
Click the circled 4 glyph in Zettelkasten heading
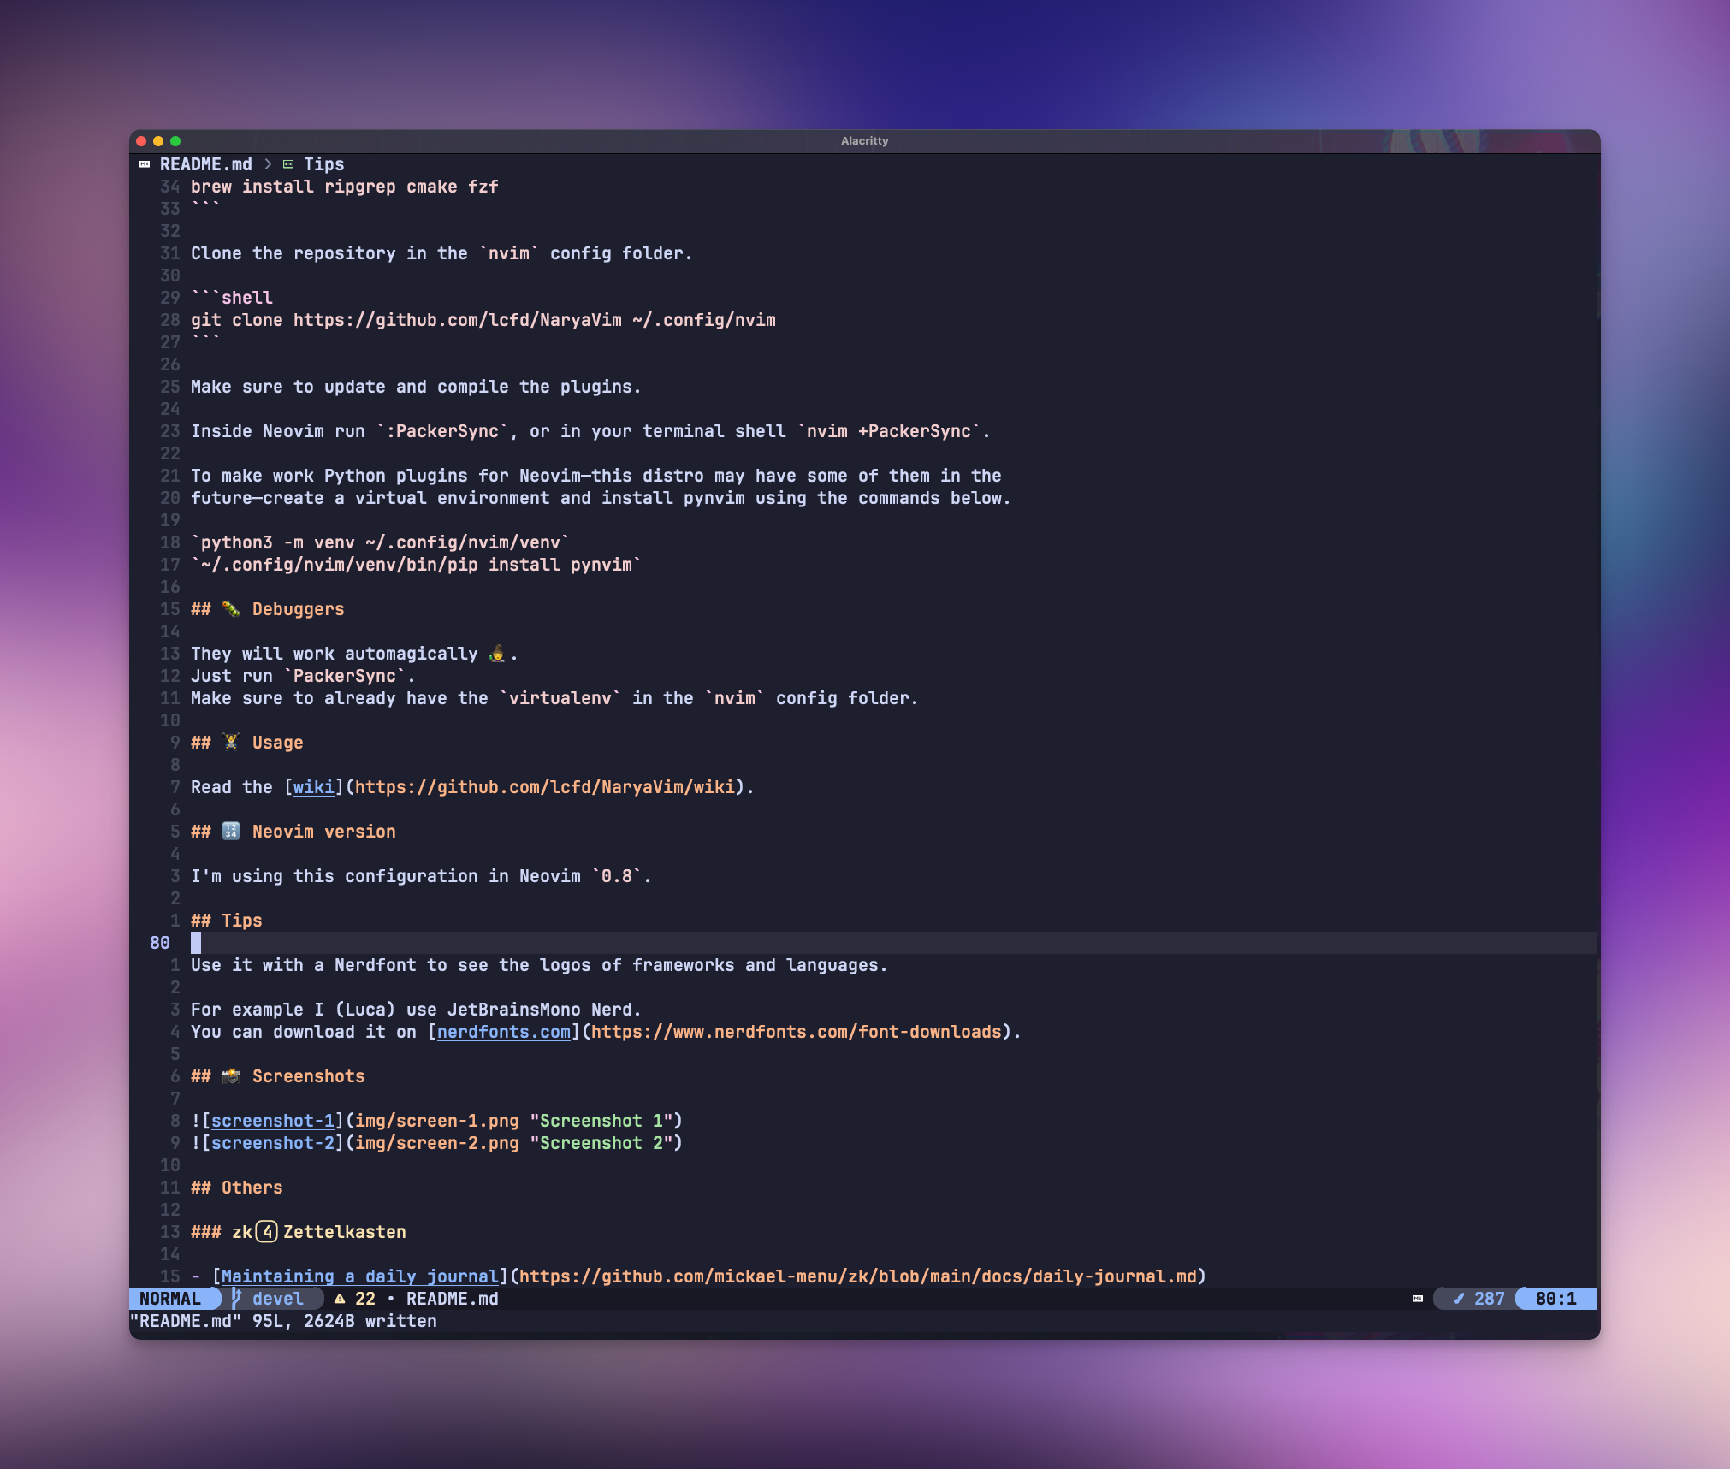click(x=267, y=1232)
